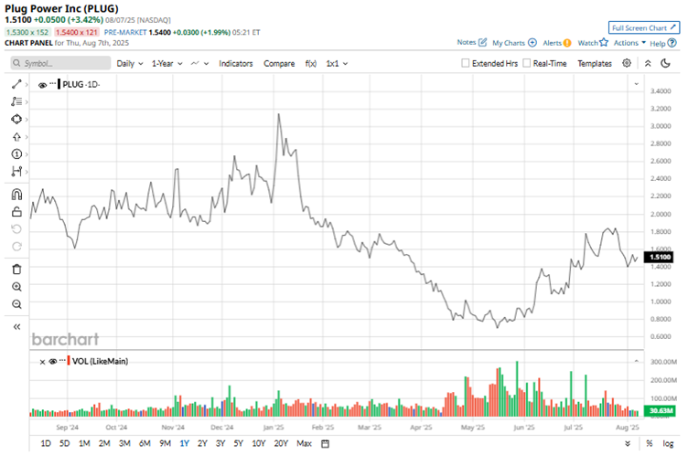Select the 1D time range
Image resolution: width=688 pixels, height=455 pixels.
point(46,444)
